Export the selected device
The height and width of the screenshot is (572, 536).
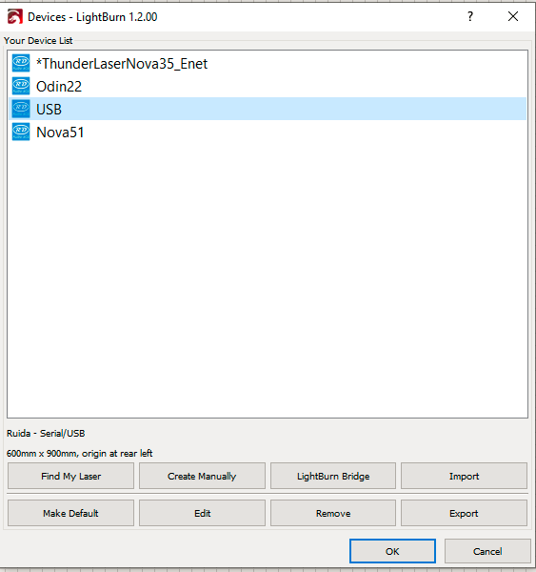coord(464,513)
